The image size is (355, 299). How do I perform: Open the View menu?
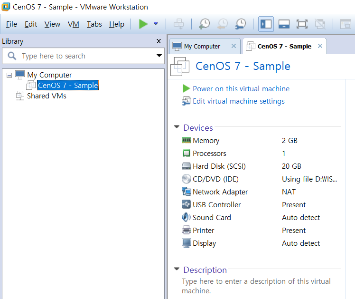(52, 24)
